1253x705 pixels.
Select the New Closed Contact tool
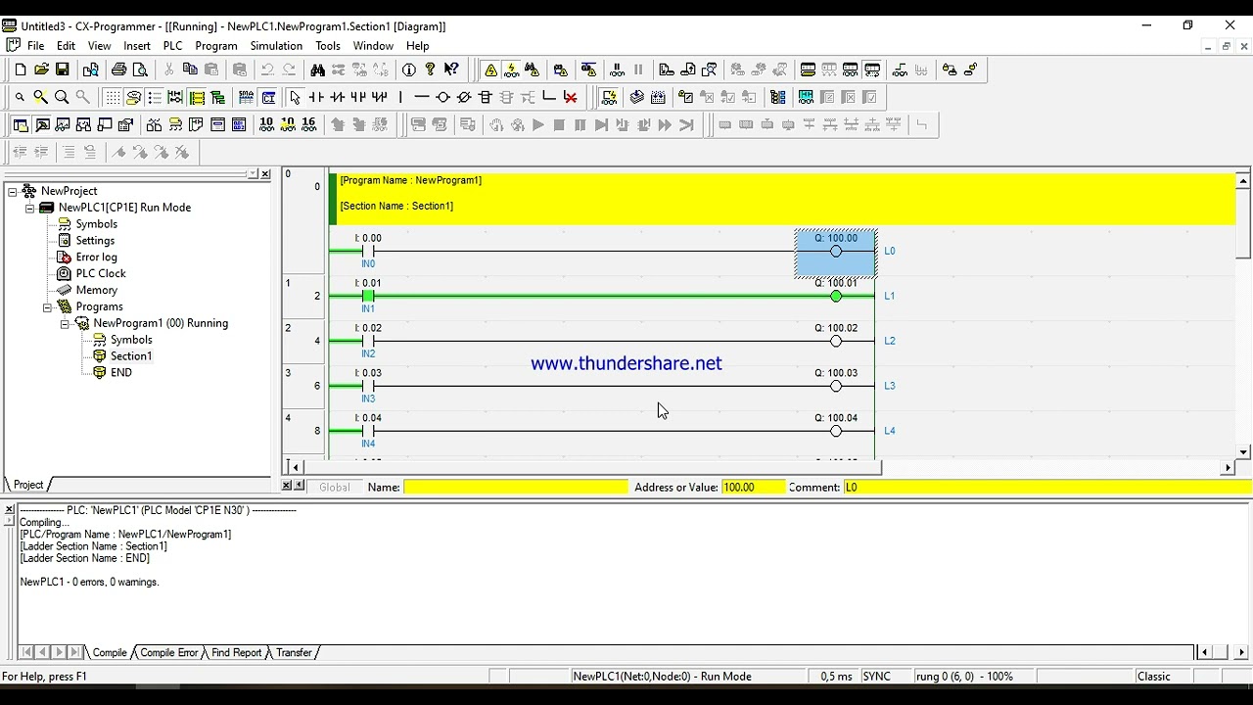point(337,97)
